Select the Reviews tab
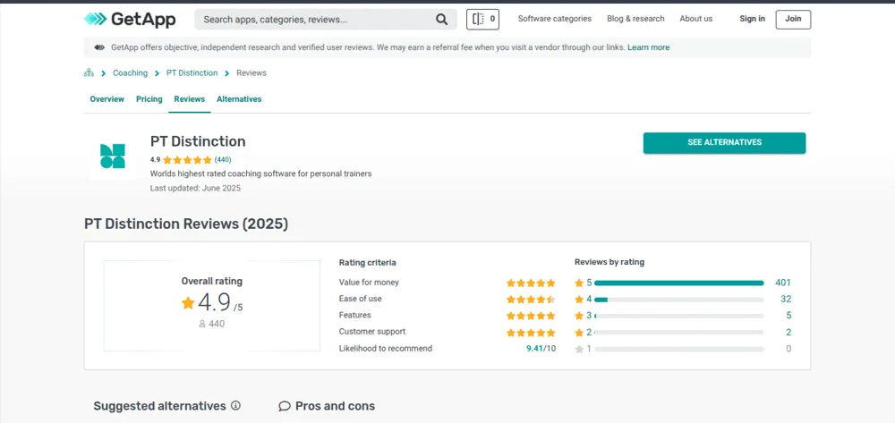 [190, 99]
